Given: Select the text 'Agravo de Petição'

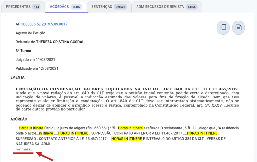Looking at the screenshot, I should 31,33.
